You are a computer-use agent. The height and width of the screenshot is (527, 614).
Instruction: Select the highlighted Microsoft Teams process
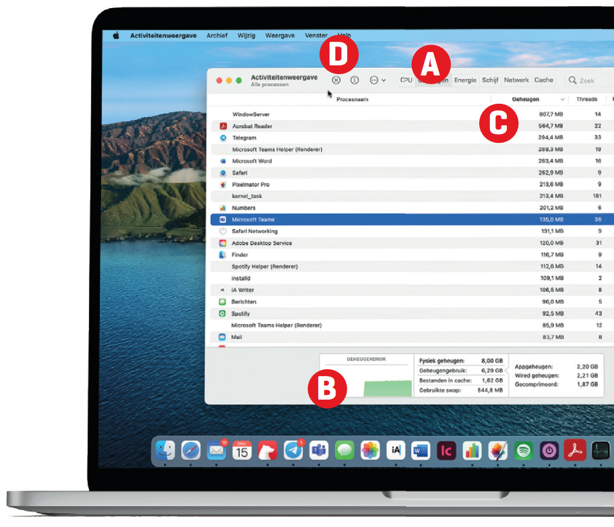pyautogui.click(x=412, y=220)
